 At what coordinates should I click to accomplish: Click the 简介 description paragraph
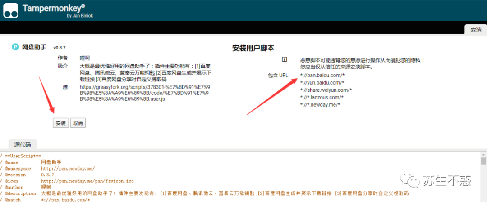click(146, 72)
